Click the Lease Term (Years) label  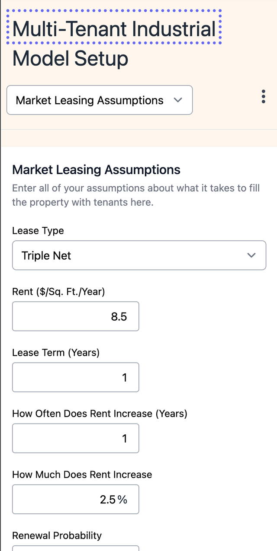pos(56,353)
